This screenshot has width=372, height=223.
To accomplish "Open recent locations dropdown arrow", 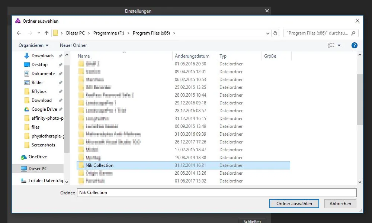I will [x=39, y=33].
